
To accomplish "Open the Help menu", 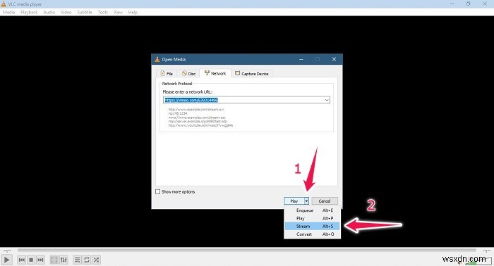I will point(133,12).
